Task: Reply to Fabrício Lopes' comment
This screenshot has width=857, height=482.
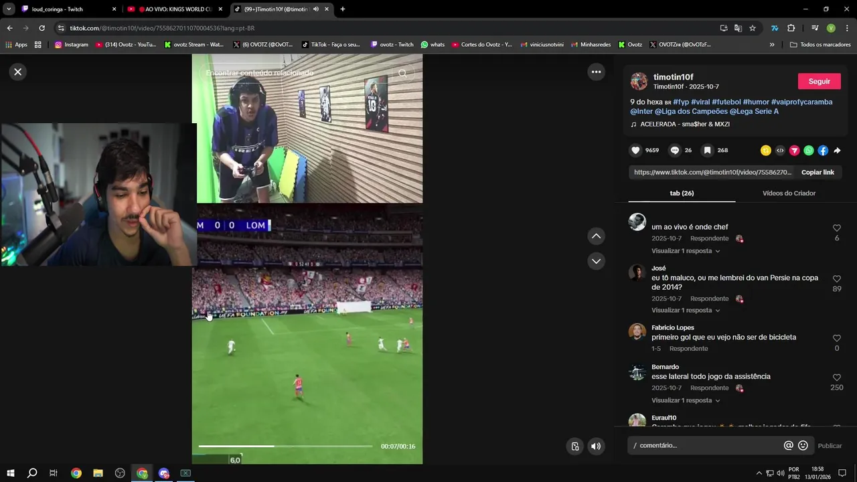Action: point(688,349)
